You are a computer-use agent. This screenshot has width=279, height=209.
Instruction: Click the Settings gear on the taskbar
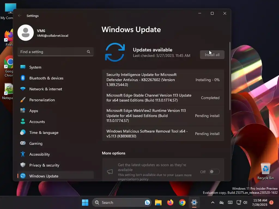tap(194, 202)
